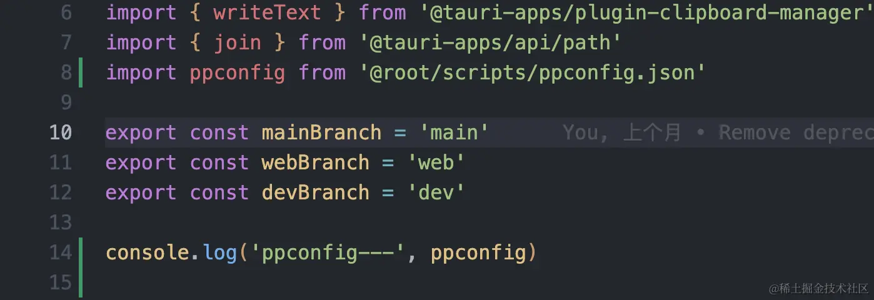Place cursor on the devBranch constant name
The width and height of the screenshot is (874, 300).
pyautogui.click(x=315, y=192)
